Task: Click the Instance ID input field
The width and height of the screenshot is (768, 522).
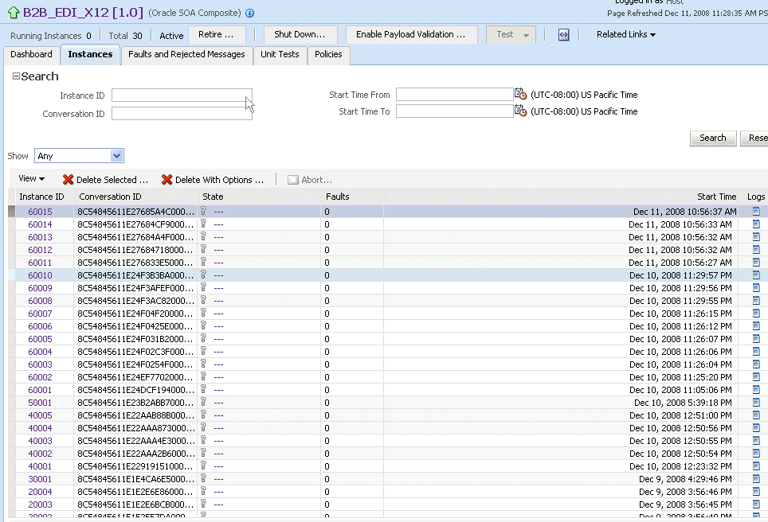Action: (182, 95)
